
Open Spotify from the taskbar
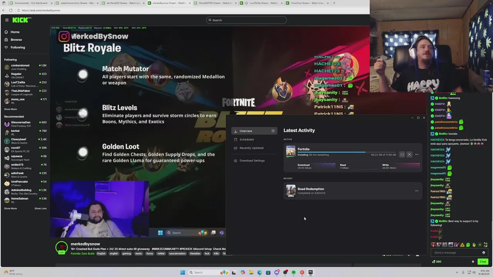click(293, 272)
